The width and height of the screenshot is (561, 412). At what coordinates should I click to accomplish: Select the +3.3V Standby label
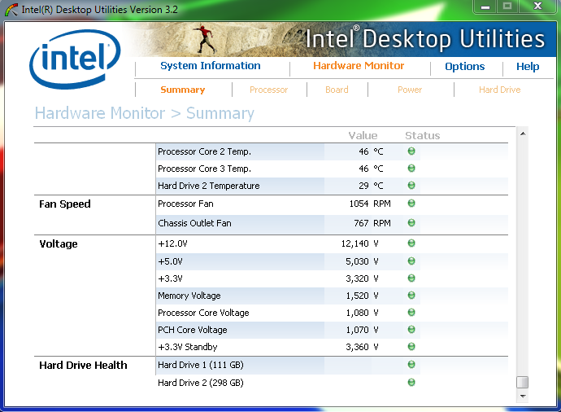coord(188,347)
